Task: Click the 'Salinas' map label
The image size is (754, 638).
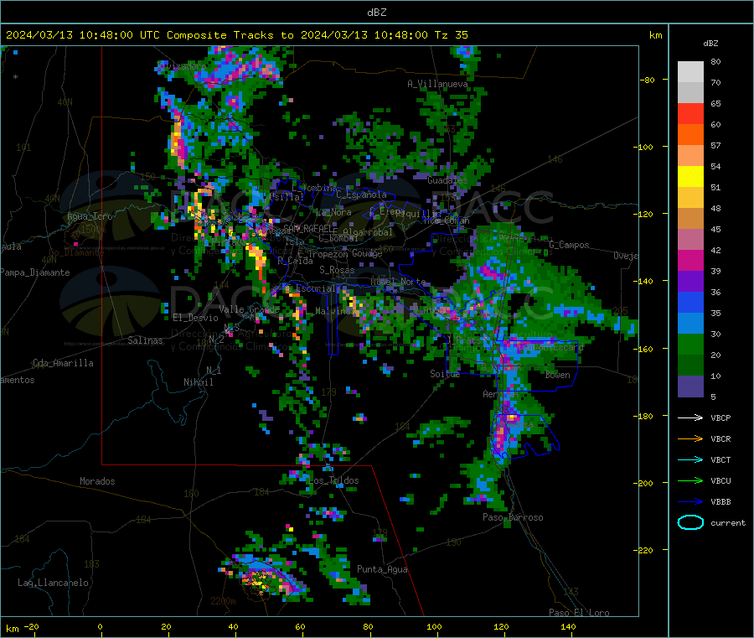Action: (145, 340)
